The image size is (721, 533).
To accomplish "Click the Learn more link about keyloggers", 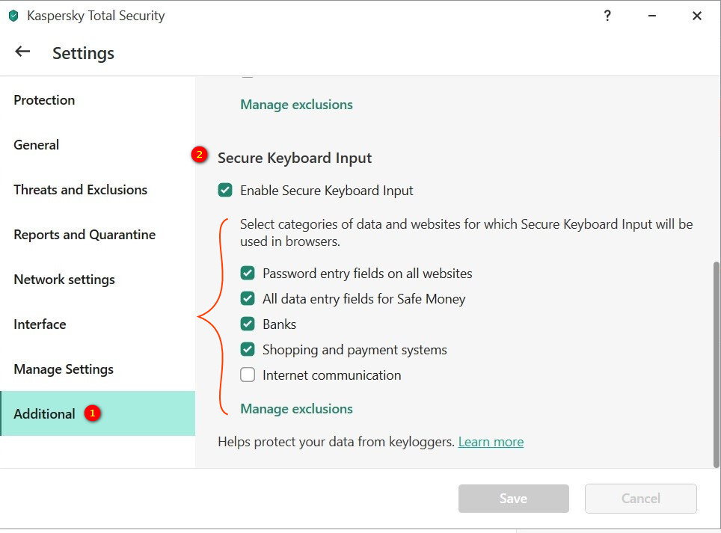I will 491,442.
